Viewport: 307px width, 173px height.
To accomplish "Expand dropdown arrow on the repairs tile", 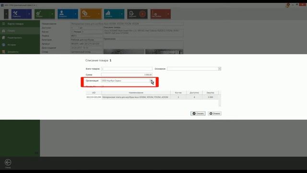I will 29,14.
